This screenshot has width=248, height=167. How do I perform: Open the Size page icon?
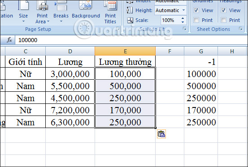point(23,5)
